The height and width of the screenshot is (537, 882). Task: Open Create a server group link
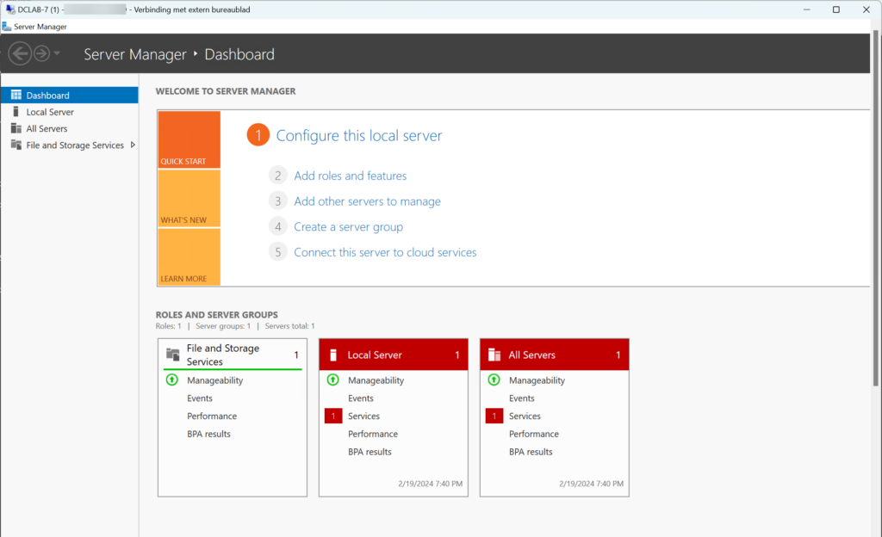348,227
